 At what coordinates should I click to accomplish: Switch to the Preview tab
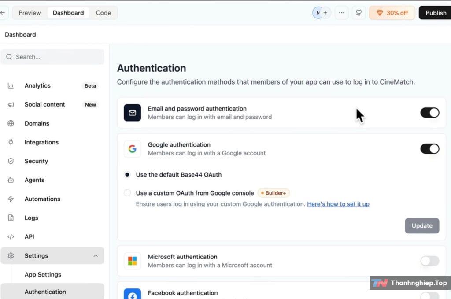point(30,13)
